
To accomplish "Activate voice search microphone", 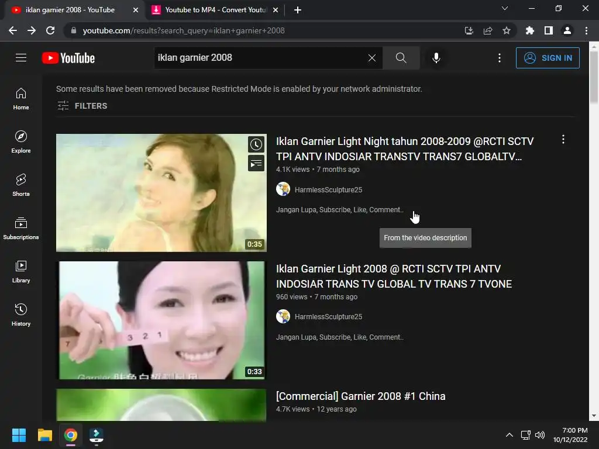I will 436,58.
